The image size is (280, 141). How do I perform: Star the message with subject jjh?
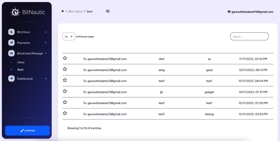pyautogui.click(x=65, y=91)
